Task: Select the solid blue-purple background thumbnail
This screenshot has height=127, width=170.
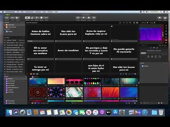Action: tap(129, 92)
